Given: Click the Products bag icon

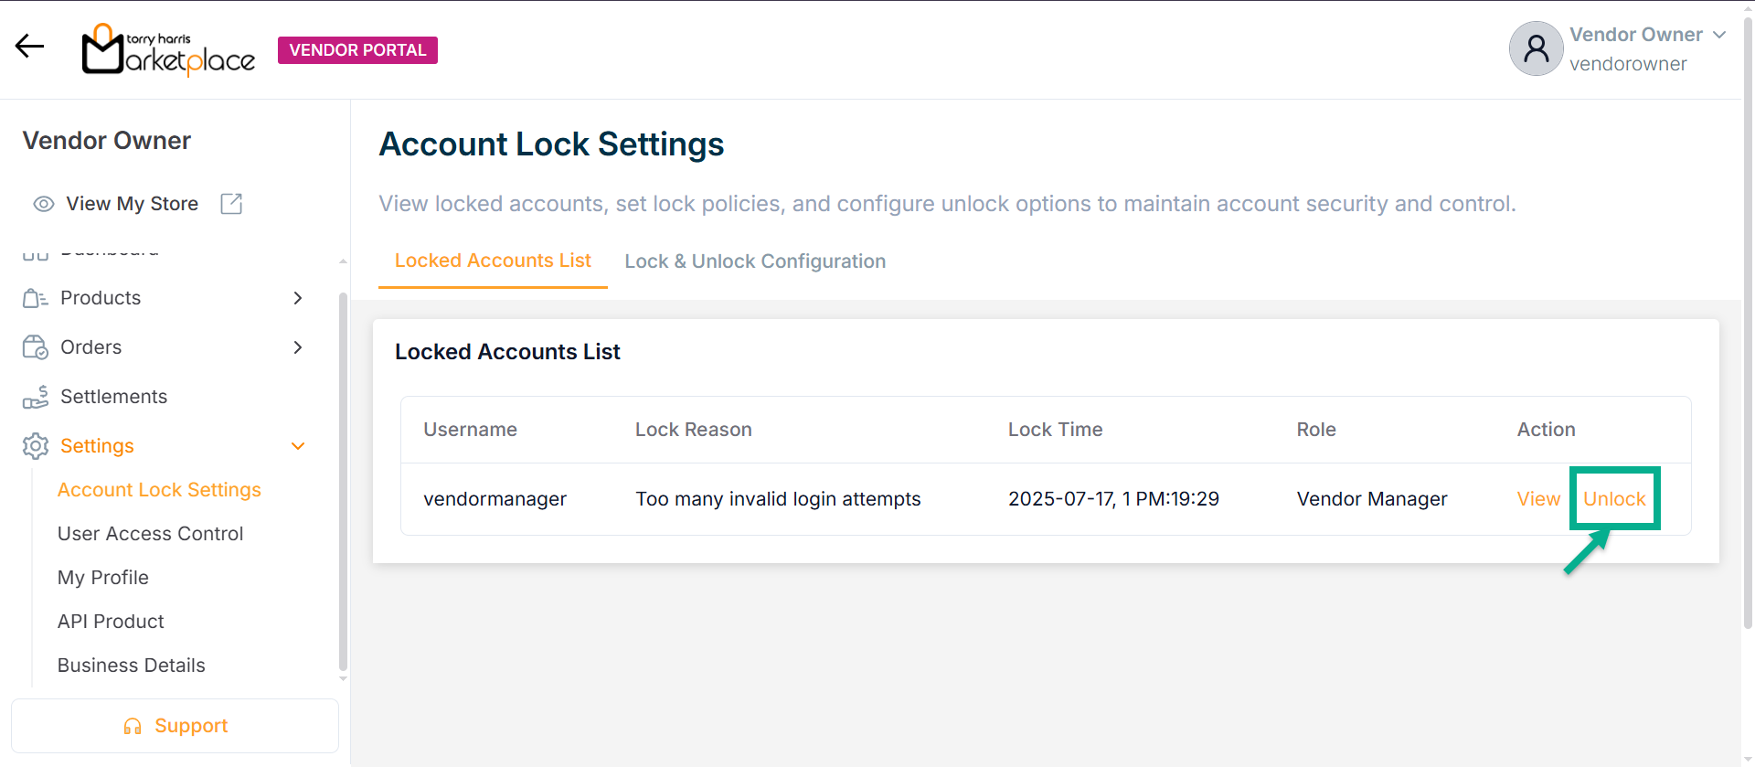Looking at the screenshot, I should [x=35, y=298].
